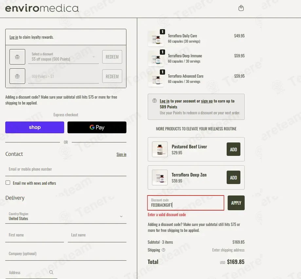Focus the Last name field
The height and width of the screenshot is (279, 301).
97,235
